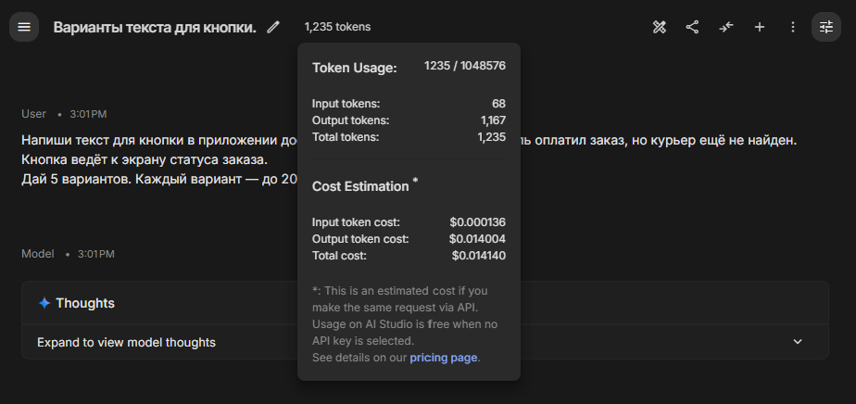Viewport: 856px width, 404px height.
Task: Open the three-dot more options menu
Action: [x=793, y=27]
